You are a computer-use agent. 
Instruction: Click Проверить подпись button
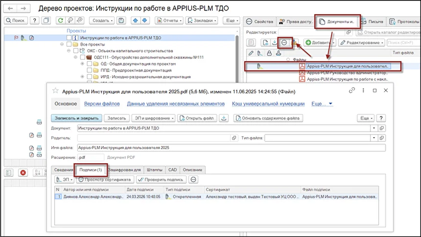coord(162,180)
